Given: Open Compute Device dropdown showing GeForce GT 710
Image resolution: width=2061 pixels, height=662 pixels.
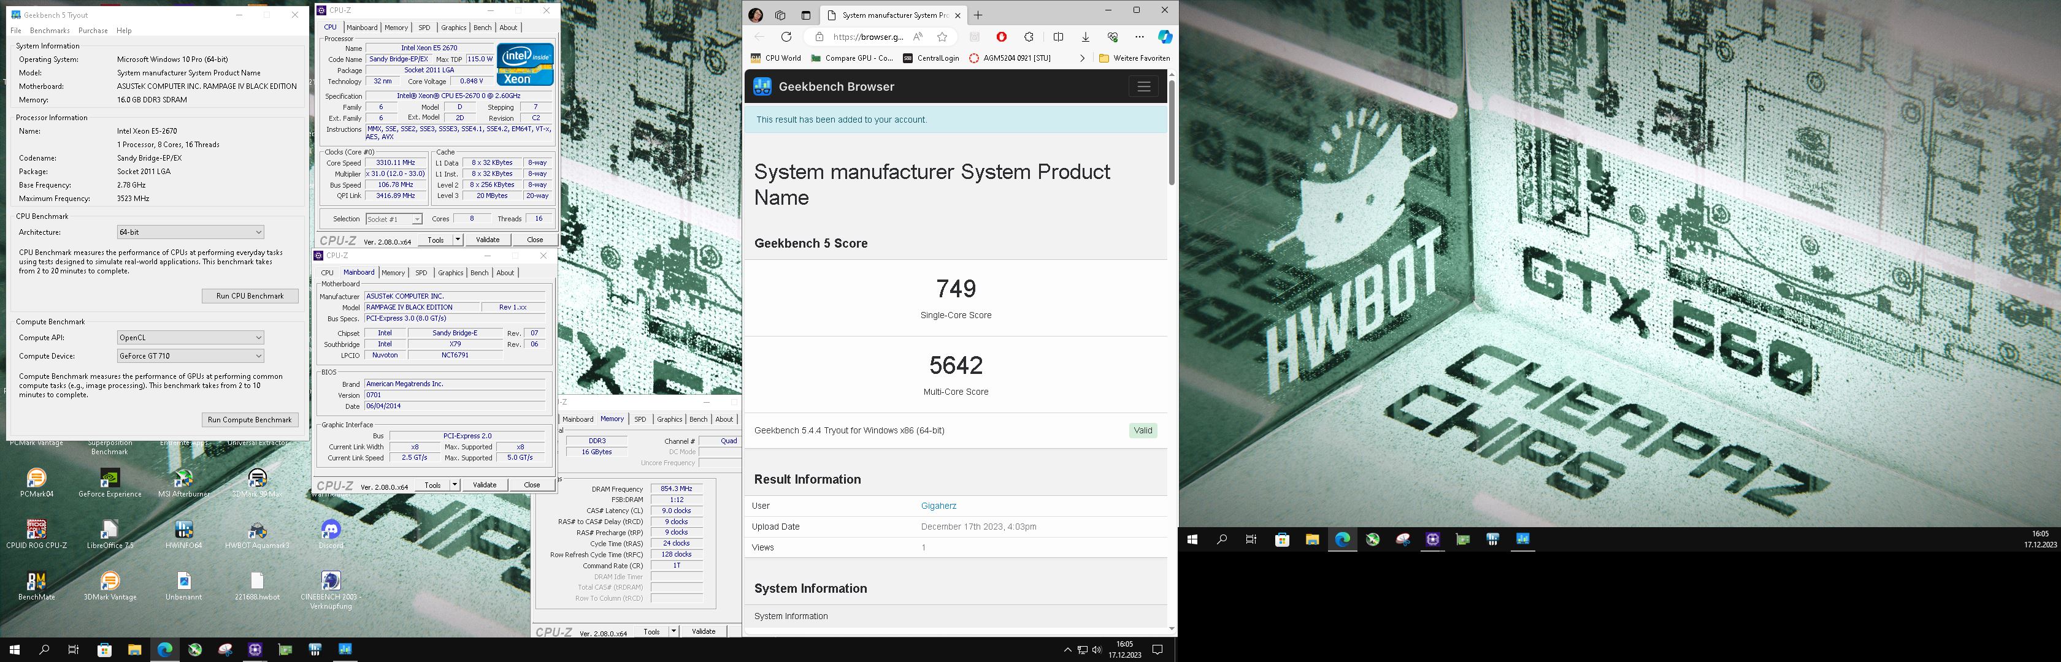Looking at the screenshot, I should coord(190,356).
